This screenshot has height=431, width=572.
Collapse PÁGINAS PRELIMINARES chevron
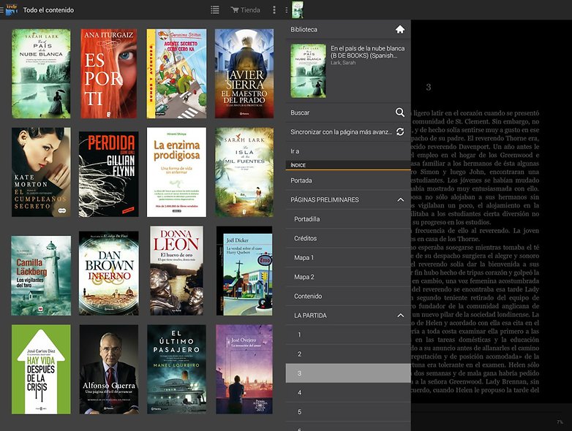pyautogui.click(x=401, y=199)
